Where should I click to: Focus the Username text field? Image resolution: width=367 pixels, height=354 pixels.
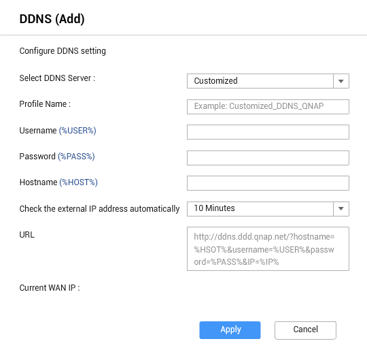click(268, 132)
